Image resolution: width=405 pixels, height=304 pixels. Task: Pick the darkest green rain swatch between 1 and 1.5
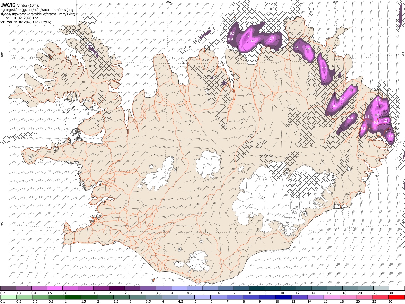73,297
